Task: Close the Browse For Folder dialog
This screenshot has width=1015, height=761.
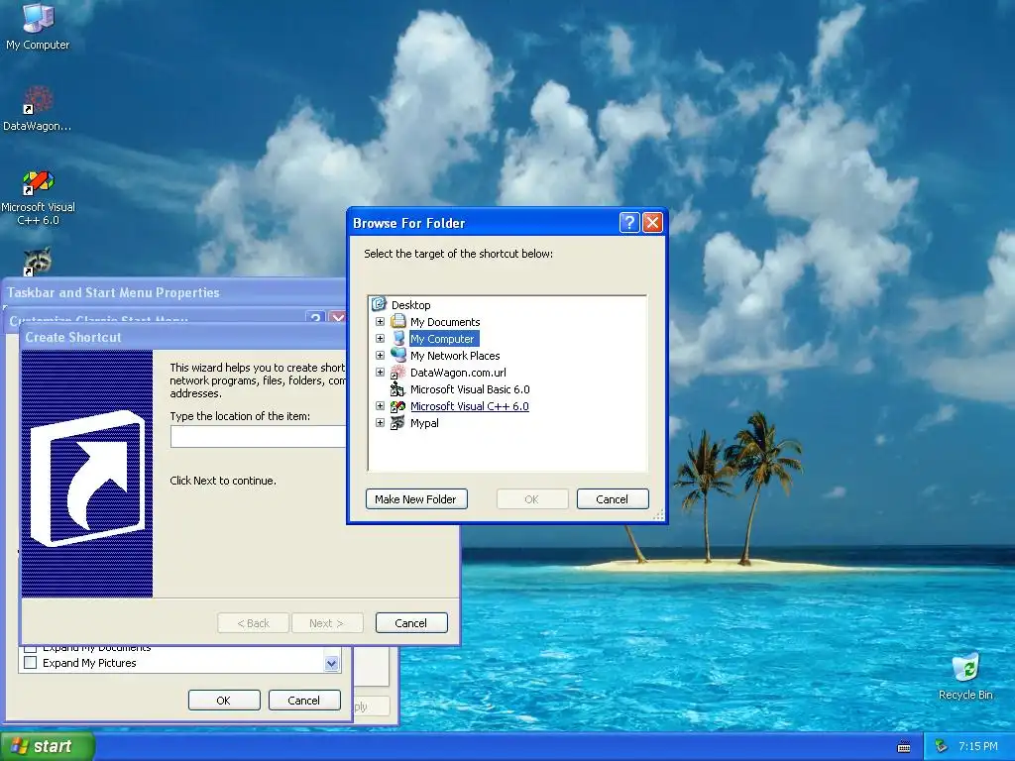Action: coord(652,223)
